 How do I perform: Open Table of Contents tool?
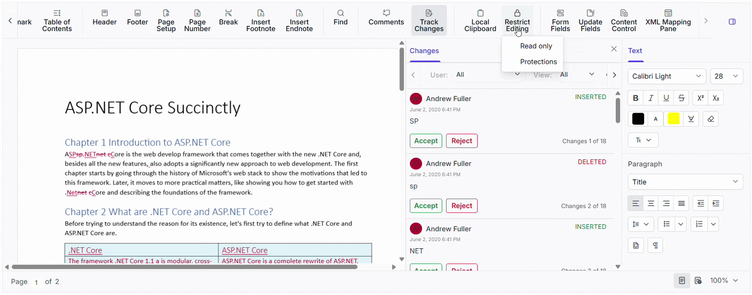click(x=57, y=20)
